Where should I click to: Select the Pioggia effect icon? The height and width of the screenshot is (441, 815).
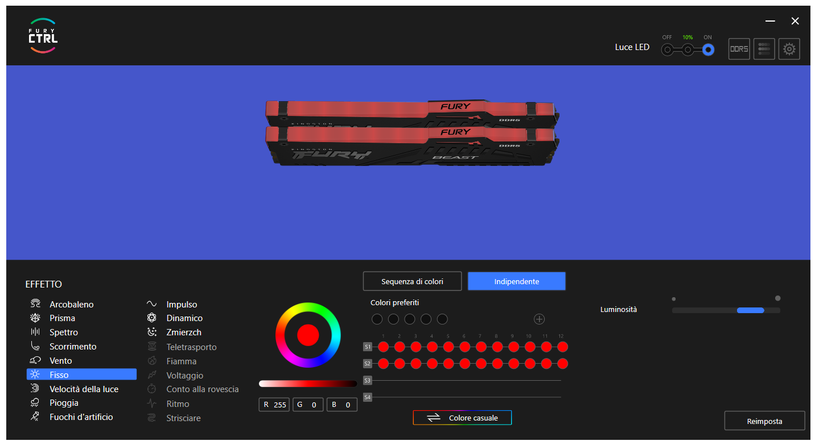coord(35,402)
